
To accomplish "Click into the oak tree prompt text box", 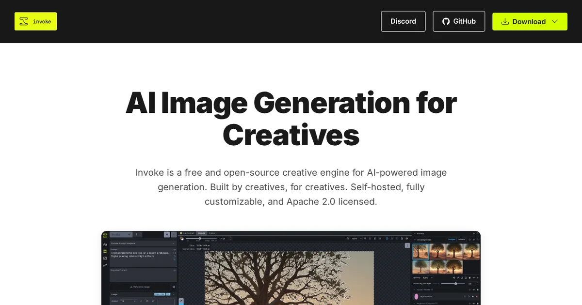I will coord(143,257).
